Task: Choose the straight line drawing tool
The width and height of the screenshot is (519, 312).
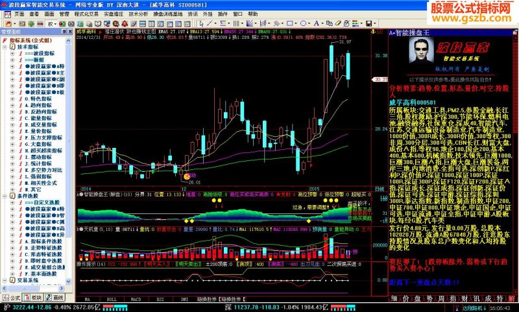Action: (210, 23)
